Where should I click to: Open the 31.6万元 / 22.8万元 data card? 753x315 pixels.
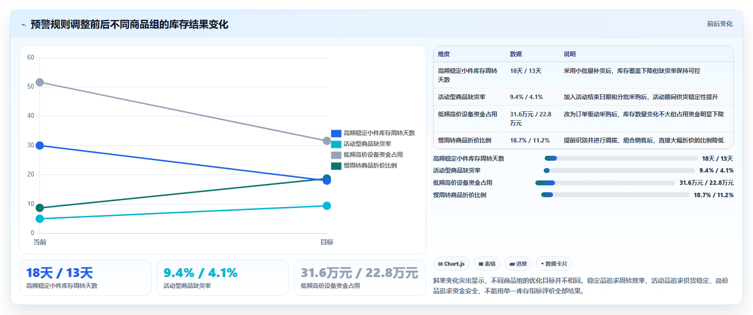[x=360, y=278]
